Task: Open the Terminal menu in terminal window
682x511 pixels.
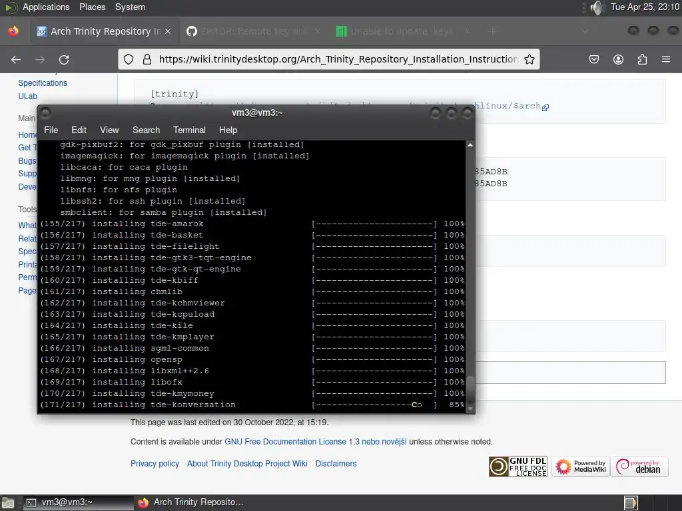Action: tap(189, 130)
